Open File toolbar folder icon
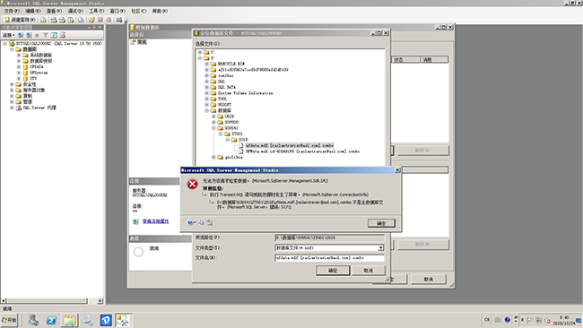Image resolution: width=583 pixels, height=328 pixels. coord(91,20)
